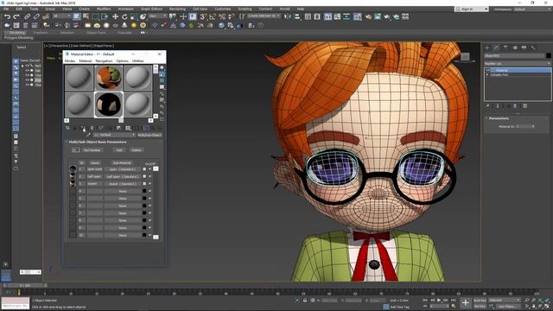Toggle On/Off checkbox for sub-material 4

click(149, 191)
